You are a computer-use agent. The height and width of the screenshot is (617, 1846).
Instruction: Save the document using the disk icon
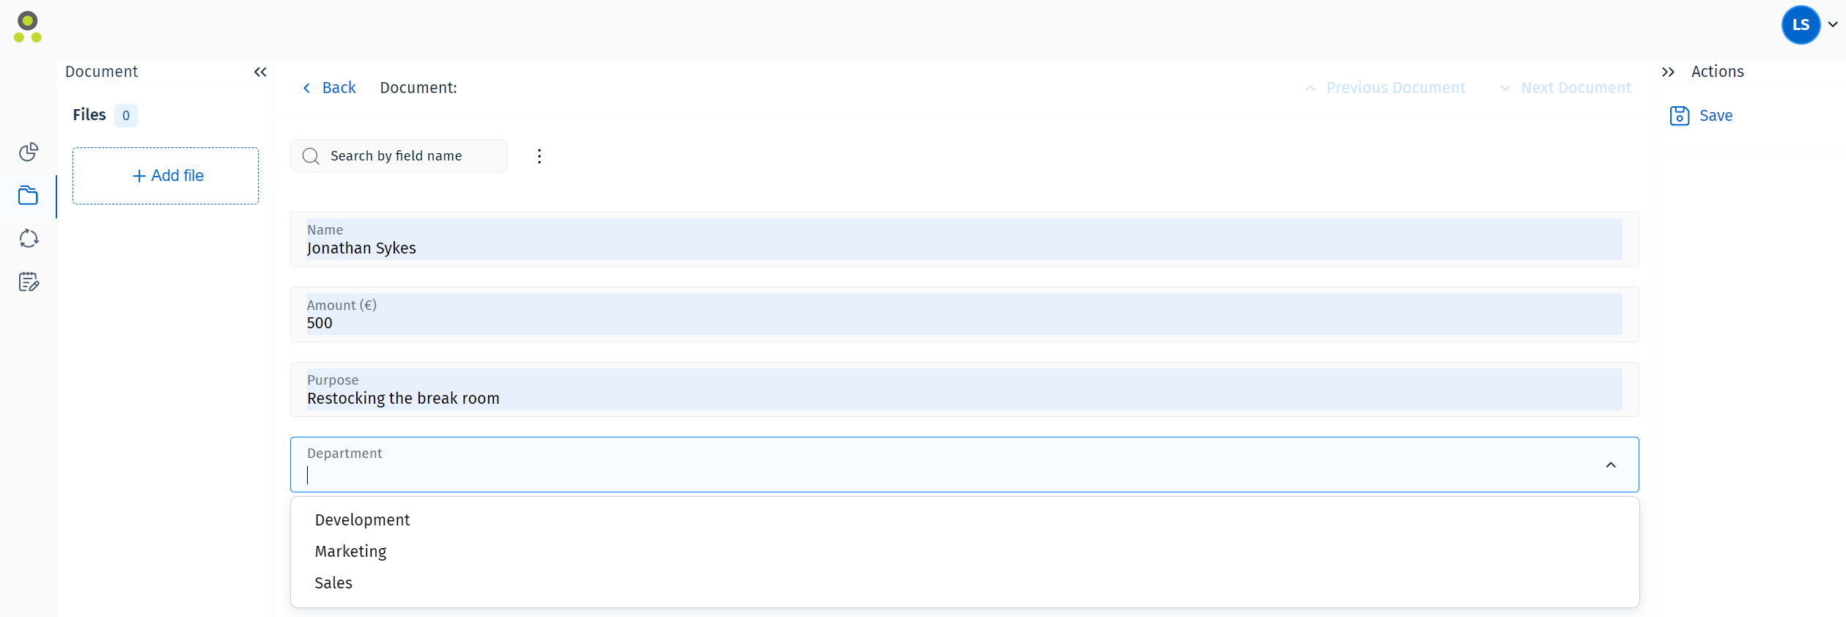coord(1679,116)
